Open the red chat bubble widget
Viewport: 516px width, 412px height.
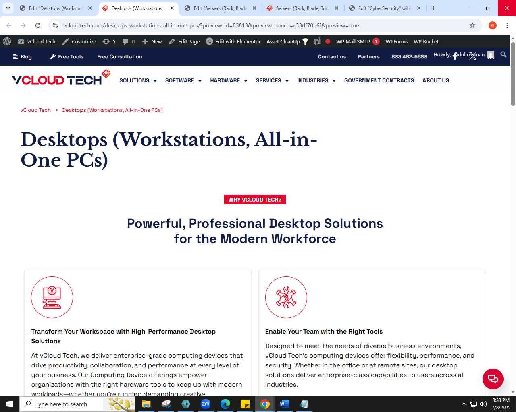[x=493, y=379]
